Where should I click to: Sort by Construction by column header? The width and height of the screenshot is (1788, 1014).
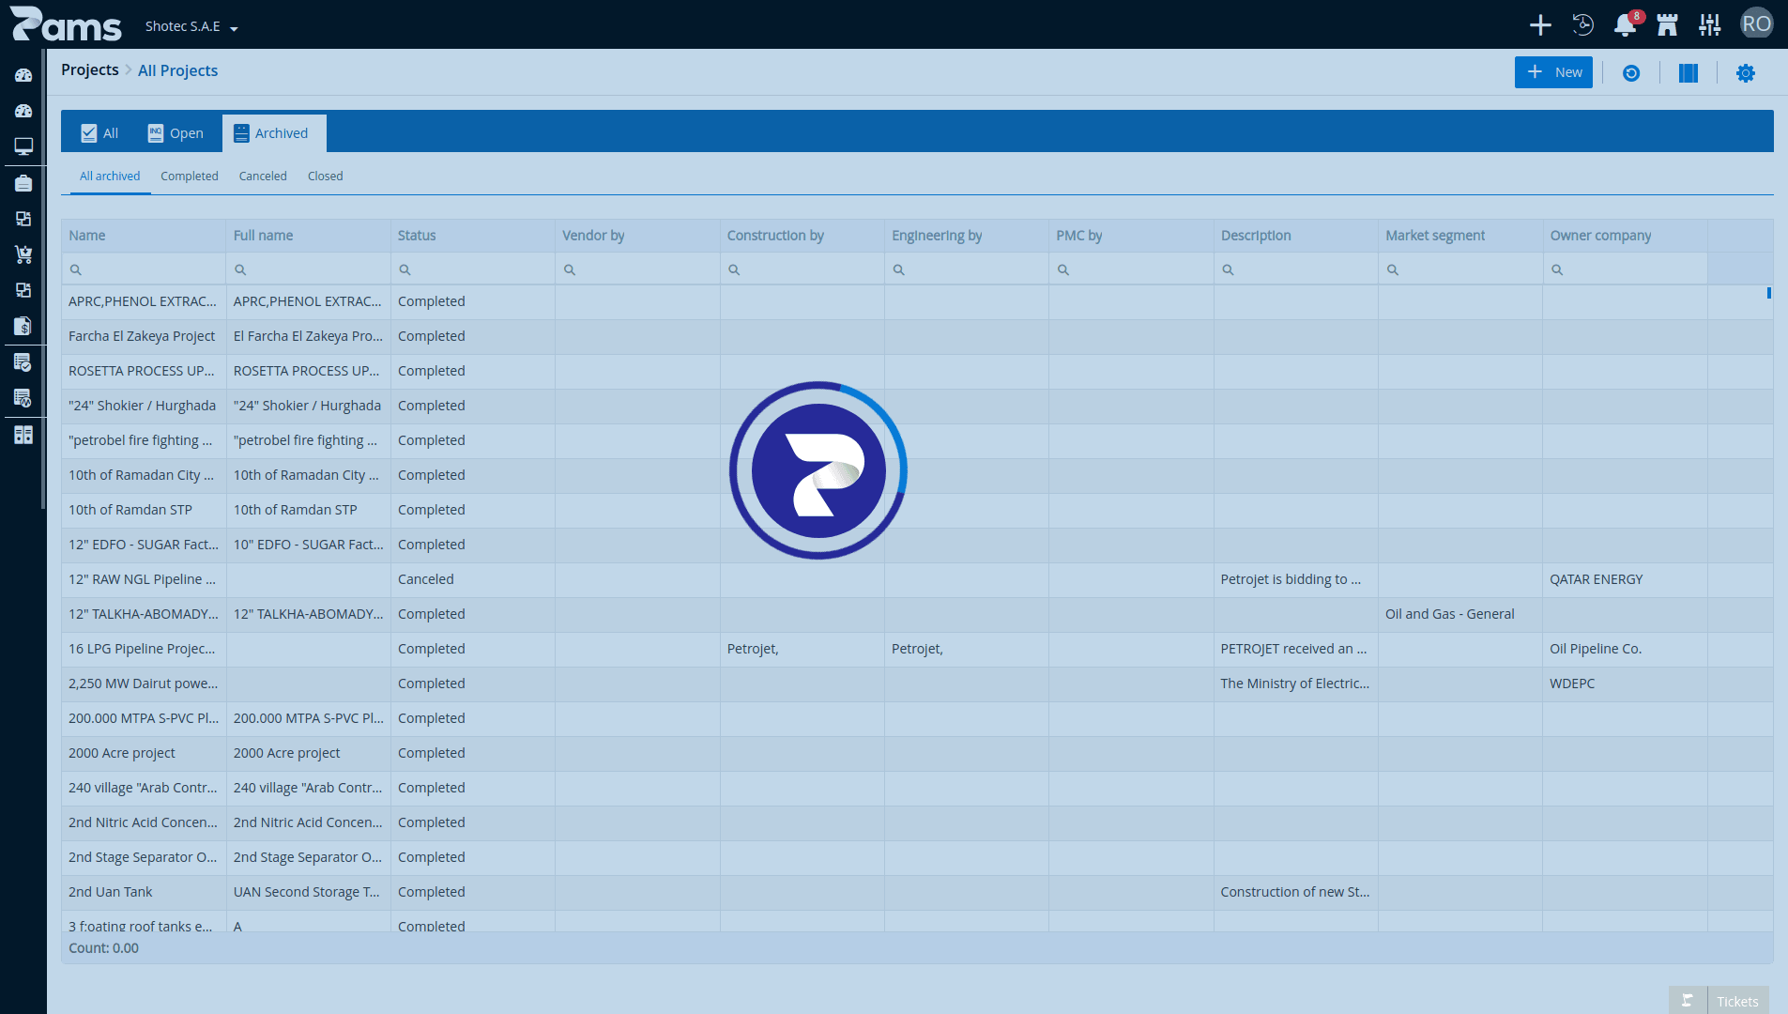(802, 236)
